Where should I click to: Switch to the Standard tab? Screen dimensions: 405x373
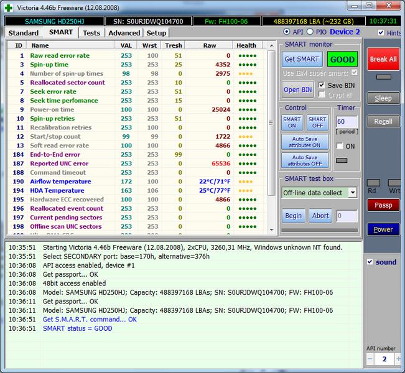[23, 33]
